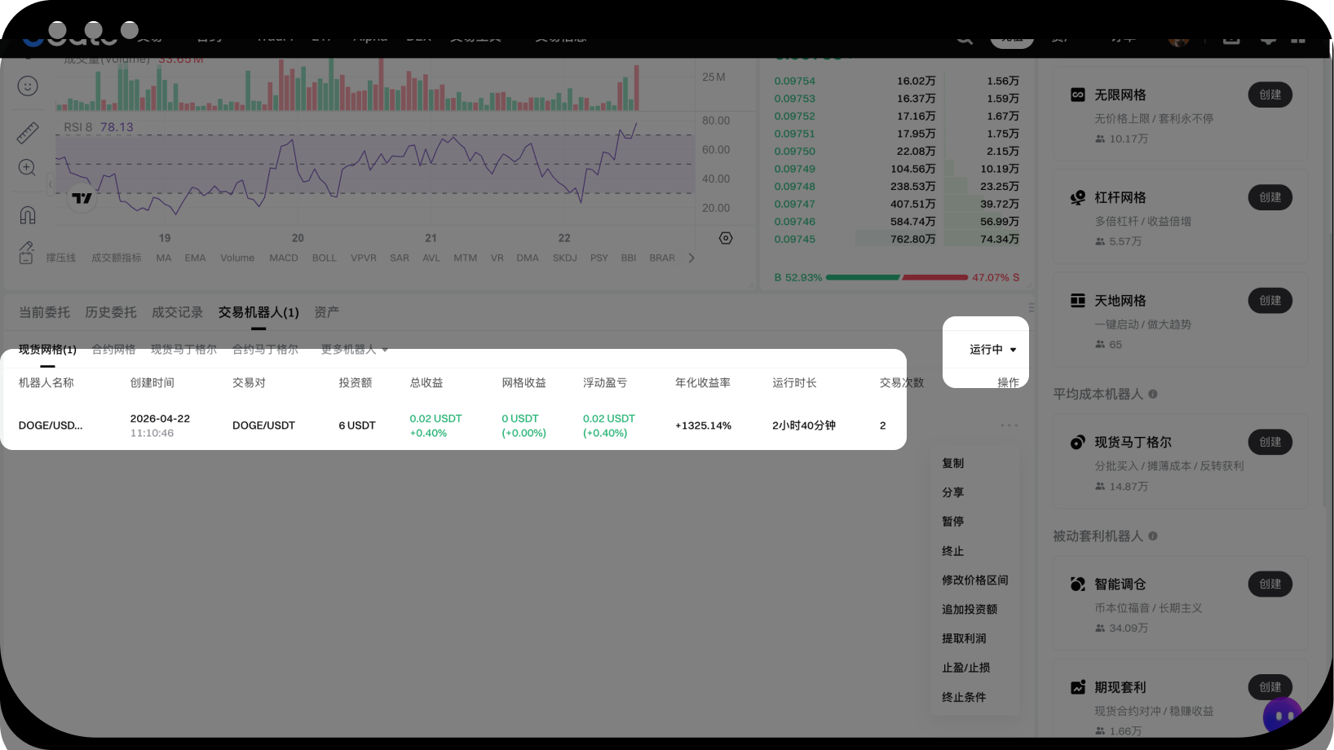Choose 暂停 from the actions menu
This screenshot has height=750, width=1334.
coord(953,522)
